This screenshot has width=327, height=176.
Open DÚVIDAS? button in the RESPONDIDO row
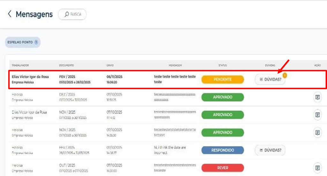pyautogui.click(x=270, y=150)
